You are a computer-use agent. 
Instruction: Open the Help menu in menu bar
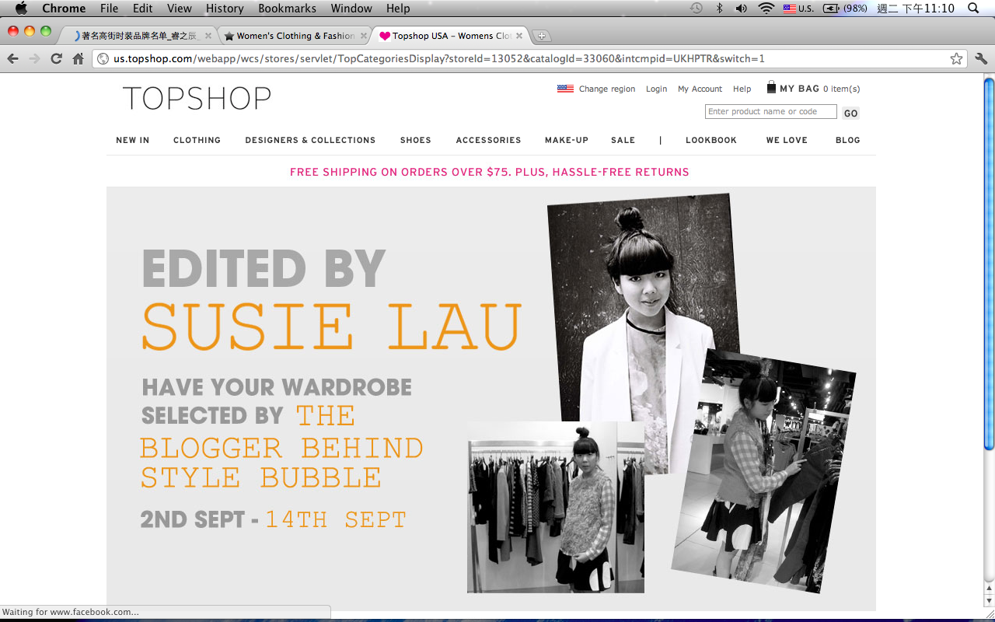[x=398, y=9]
